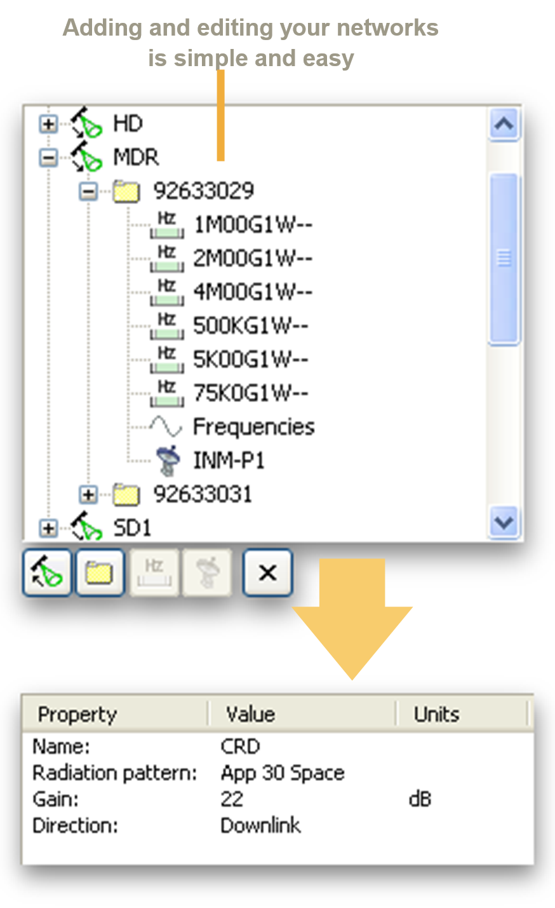555x908 pixels.
Task: Select the 500KG1W-- emission entry
Action: click(251, 326)
